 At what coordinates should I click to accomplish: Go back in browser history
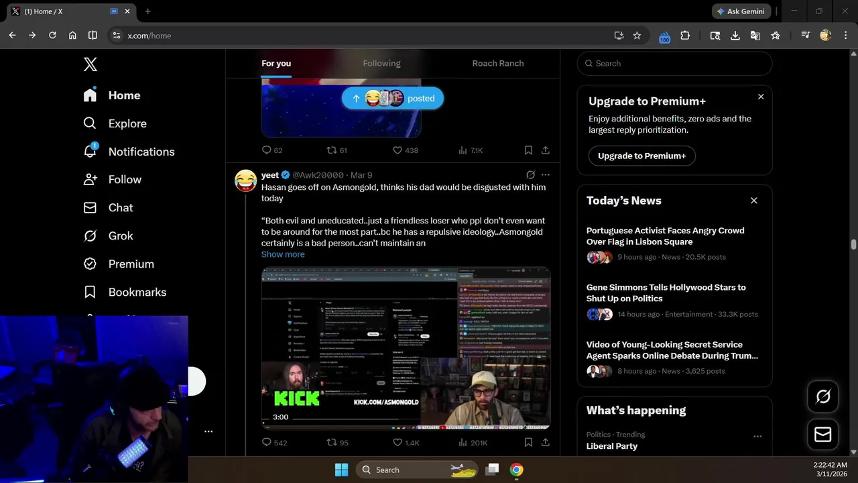point(12,36)
